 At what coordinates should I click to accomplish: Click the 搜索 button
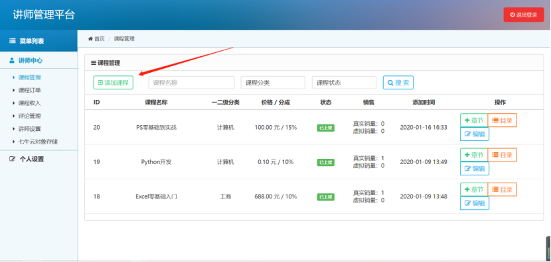pos(398,83)
